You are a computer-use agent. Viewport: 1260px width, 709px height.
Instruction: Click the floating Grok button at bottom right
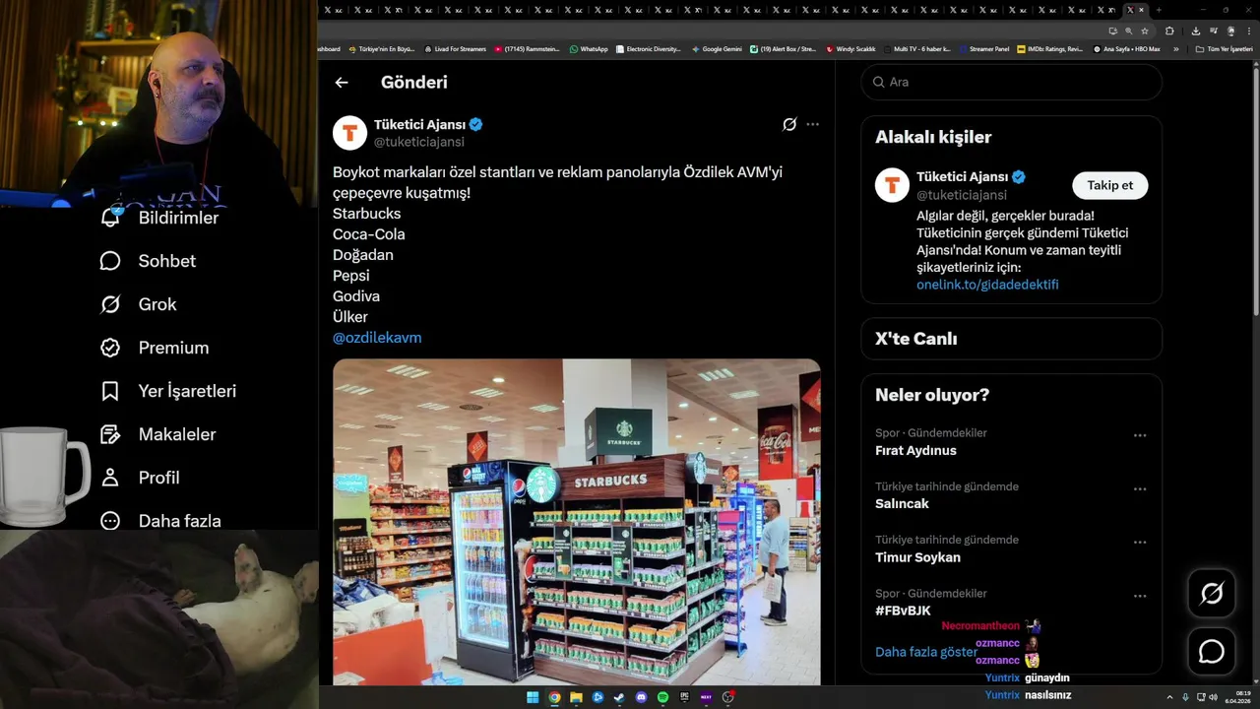tap(1211, 593)
